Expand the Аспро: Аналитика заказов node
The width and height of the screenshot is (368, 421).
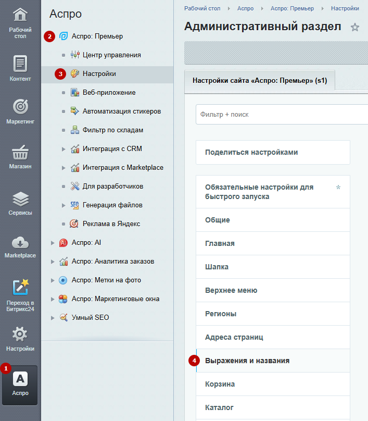pos(53,262)
